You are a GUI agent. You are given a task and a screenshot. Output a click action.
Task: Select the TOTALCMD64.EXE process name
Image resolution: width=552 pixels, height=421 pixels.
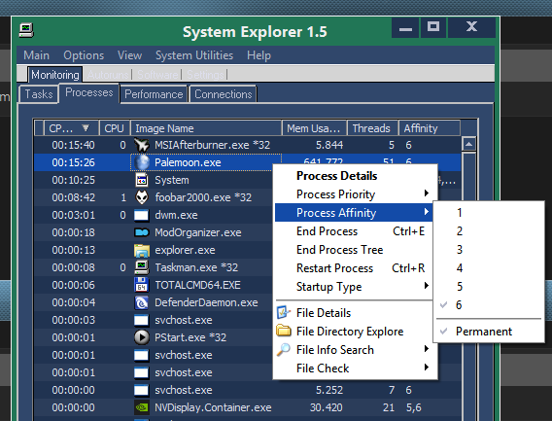(197, 285)
